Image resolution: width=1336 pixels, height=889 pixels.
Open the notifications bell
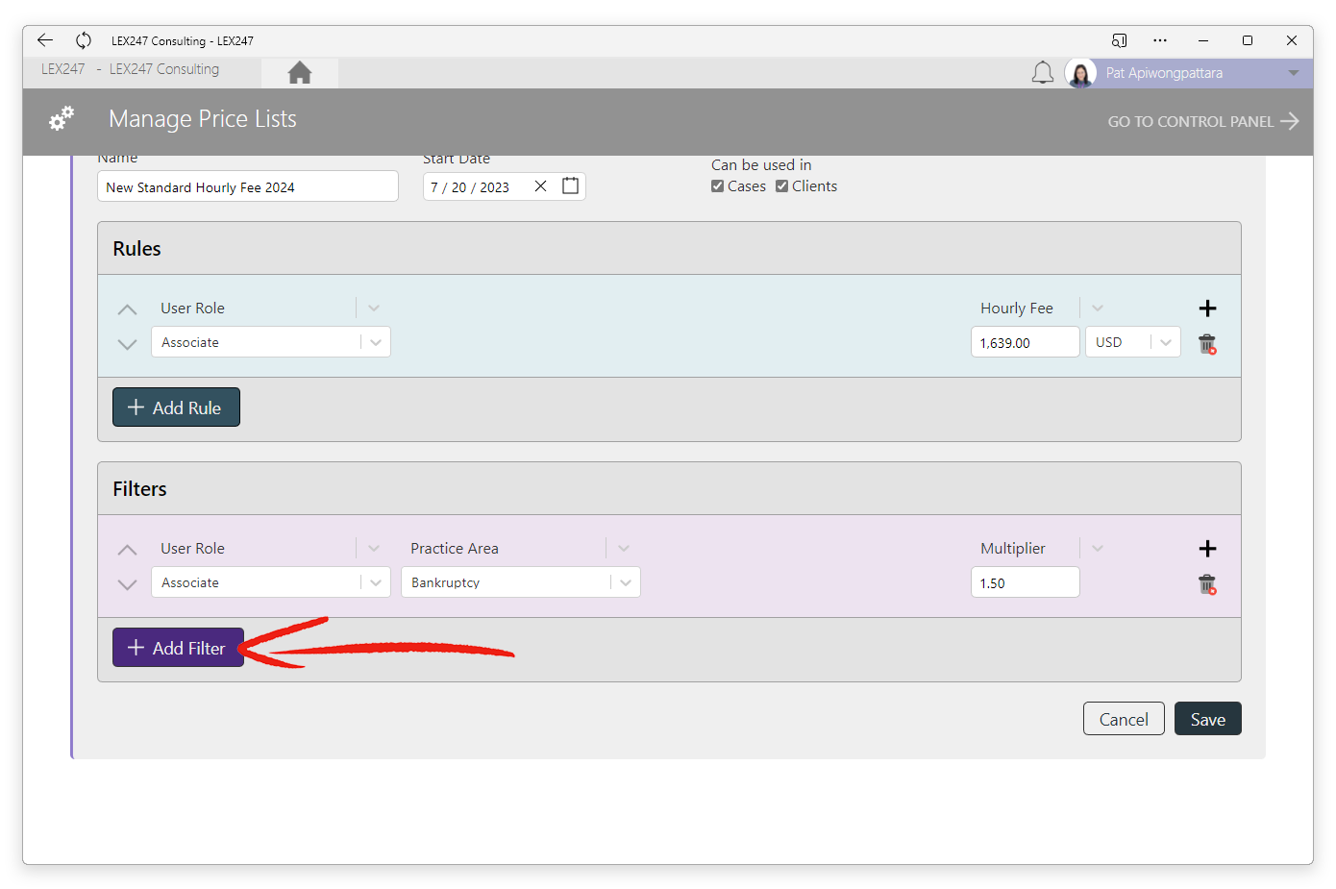click(1043, 73)
